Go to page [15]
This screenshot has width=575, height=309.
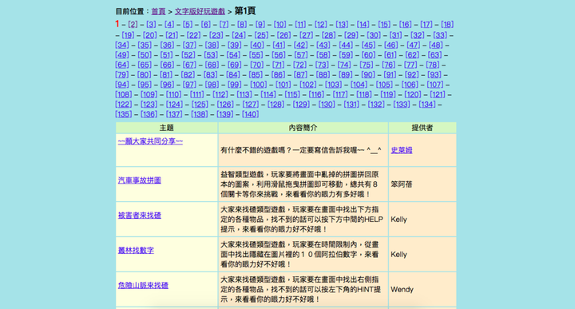click(x=384, y=25)
